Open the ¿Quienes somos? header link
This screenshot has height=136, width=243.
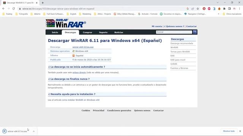(x=174, y=26)
